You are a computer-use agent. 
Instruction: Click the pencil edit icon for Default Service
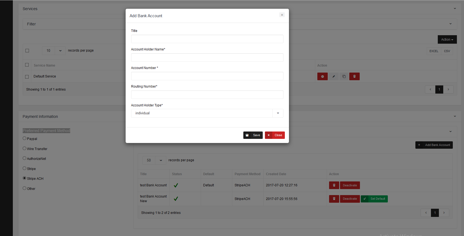333,76
